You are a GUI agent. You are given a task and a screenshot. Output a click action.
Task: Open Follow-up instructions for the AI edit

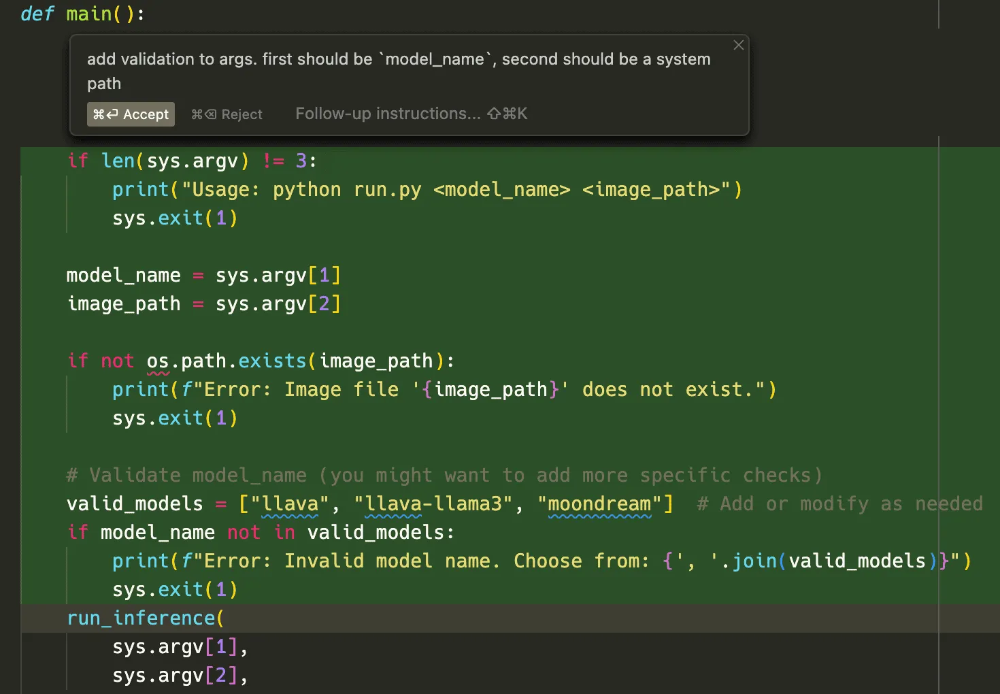(387, 114)
